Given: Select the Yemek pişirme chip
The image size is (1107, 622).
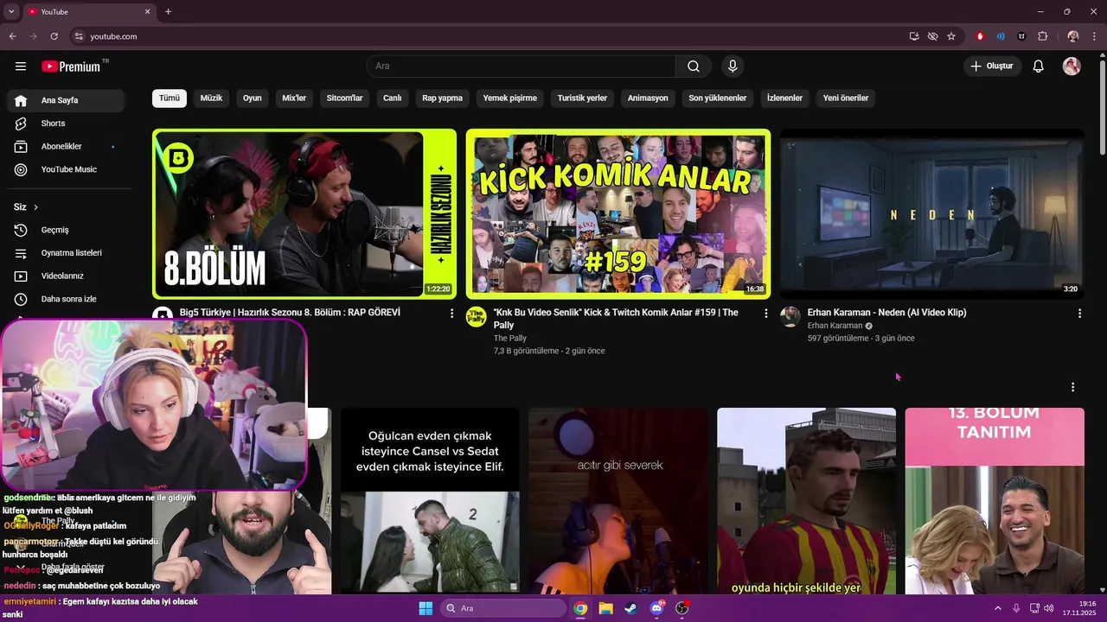Looking at the screenshot, I should (x=510, y=98).
